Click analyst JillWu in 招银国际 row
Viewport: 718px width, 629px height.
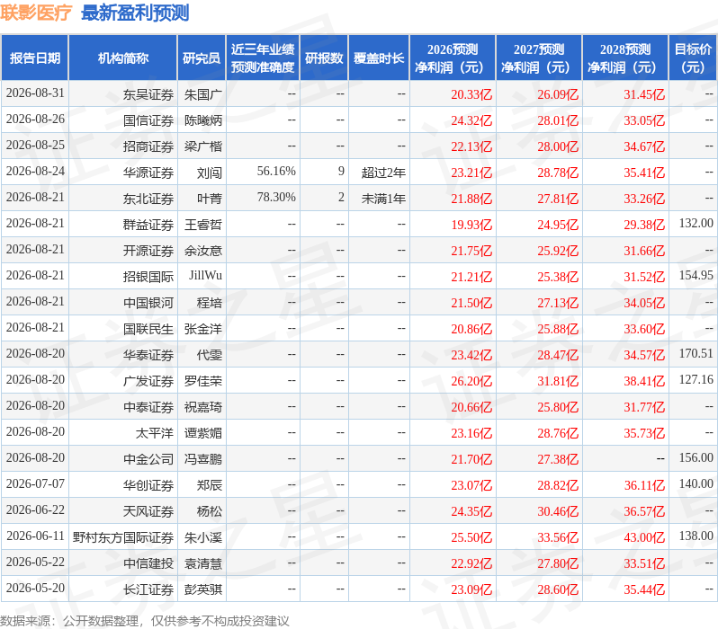[x=206, y=275]
